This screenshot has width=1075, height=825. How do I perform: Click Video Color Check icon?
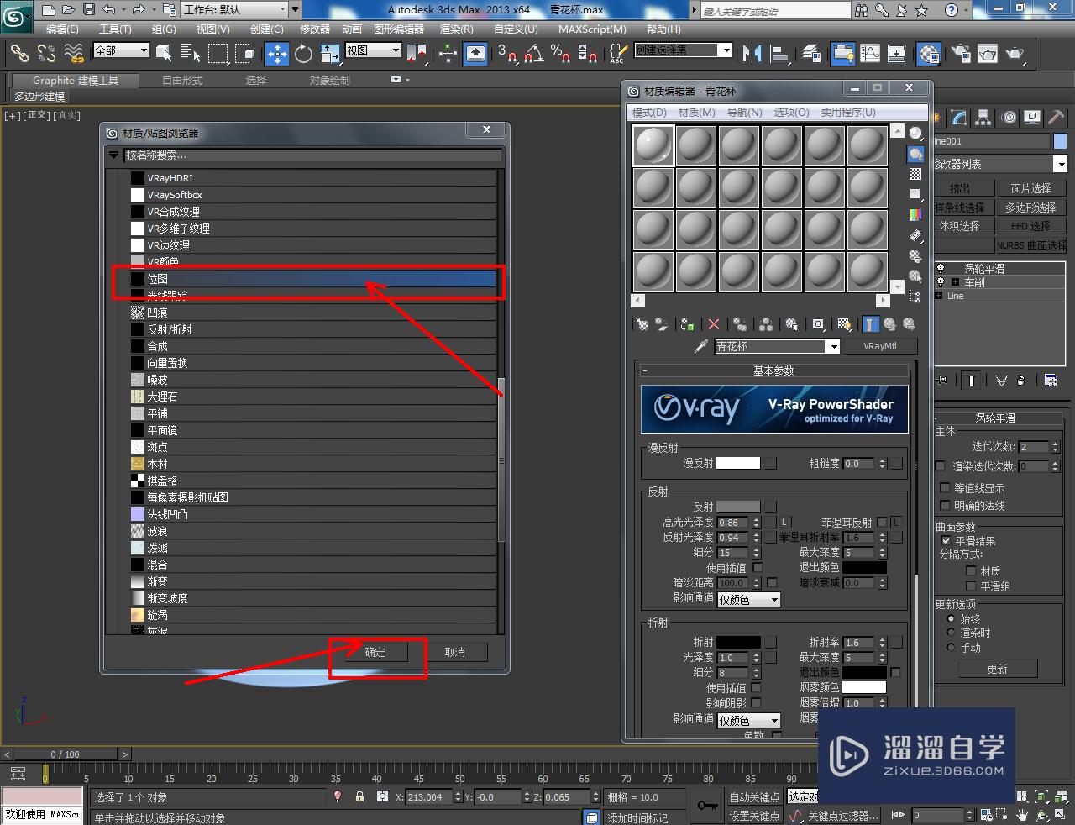coord(915,215)
